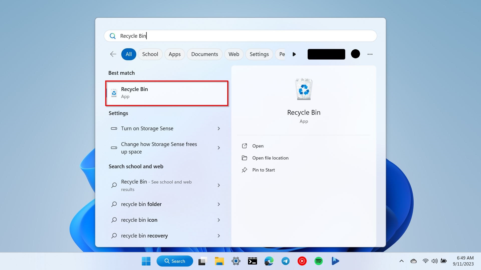Expand the recycle bin folder search suggestion
This screenshot has width=481, height=270.
218,204
